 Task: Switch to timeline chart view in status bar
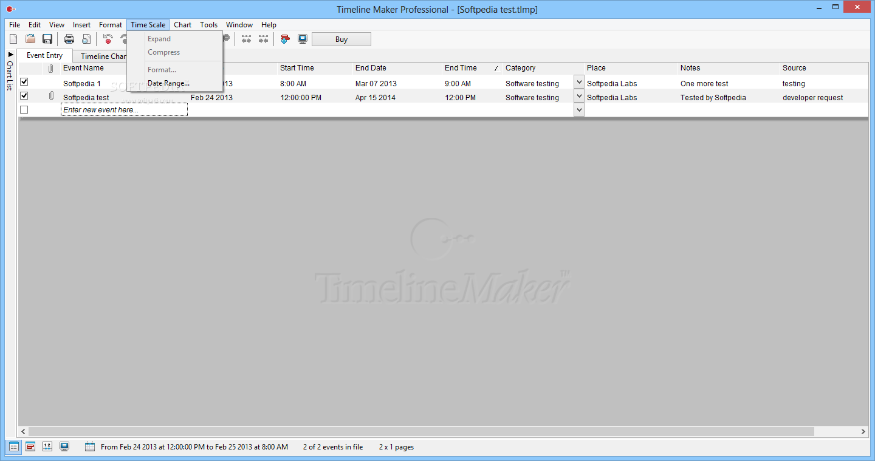point(30,446)
